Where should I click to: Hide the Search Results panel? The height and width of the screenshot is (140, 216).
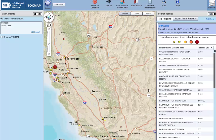[x=212, y=14]
